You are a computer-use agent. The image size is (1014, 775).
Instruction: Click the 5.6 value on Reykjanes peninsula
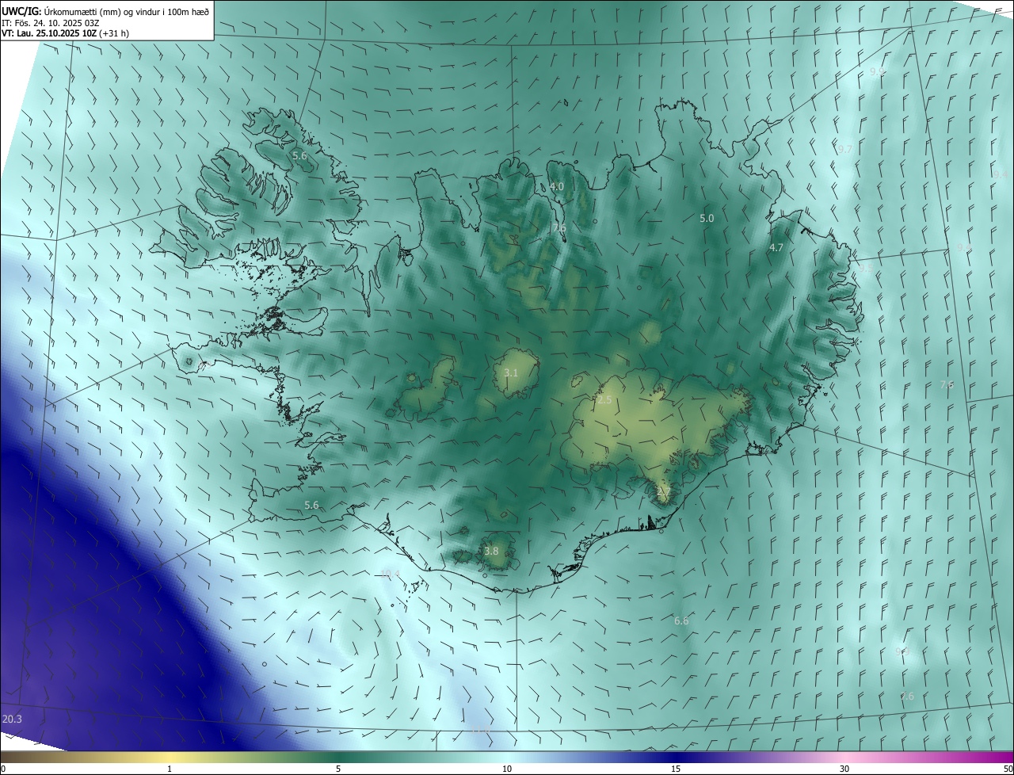point(311,505)
